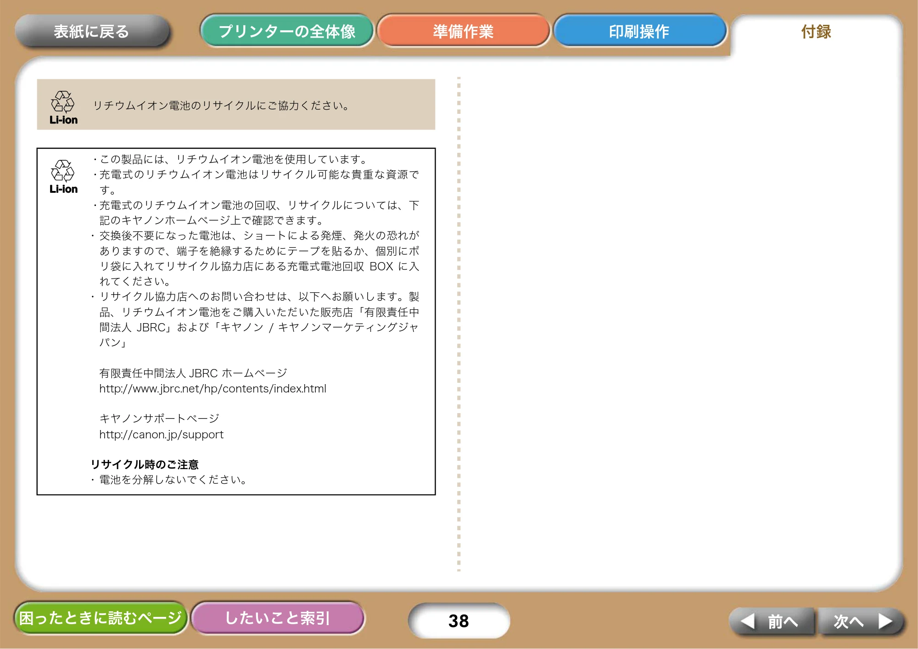Go to next page with 次へ
This screenshot has width=918, height=649.
[x=862, y=621]
